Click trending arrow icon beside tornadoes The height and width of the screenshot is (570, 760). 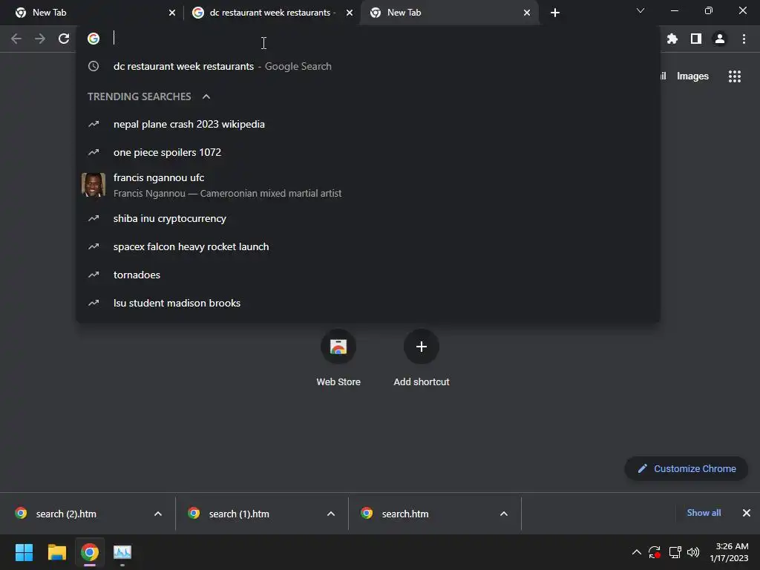pos(94,275)
